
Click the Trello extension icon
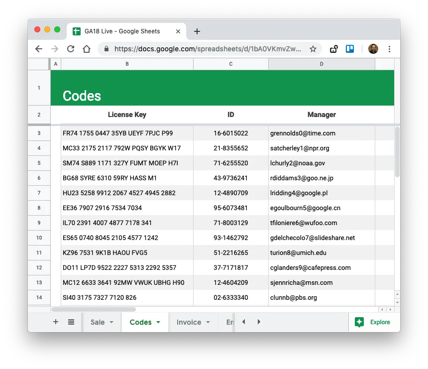[350, 49]
